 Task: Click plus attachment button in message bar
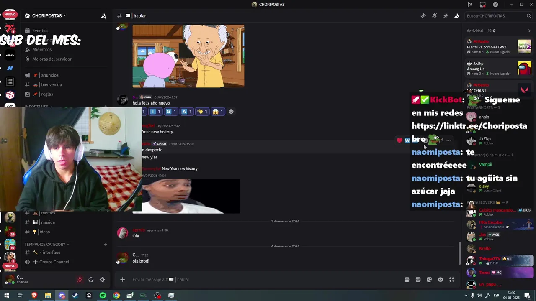point(122,280)
